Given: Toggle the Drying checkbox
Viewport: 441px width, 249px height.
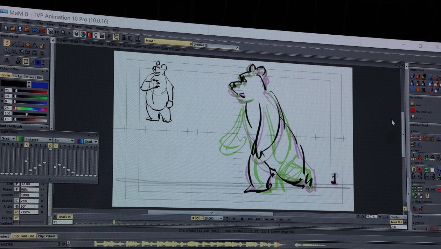Looking at the screenshot, I should click(x=16, y=218).
